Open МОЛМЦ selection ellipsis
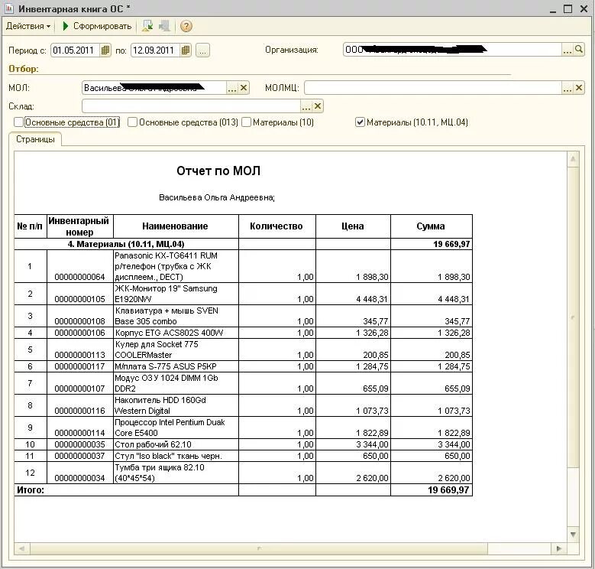The height and width of the screenshot is (569, 595). [568, 88]
